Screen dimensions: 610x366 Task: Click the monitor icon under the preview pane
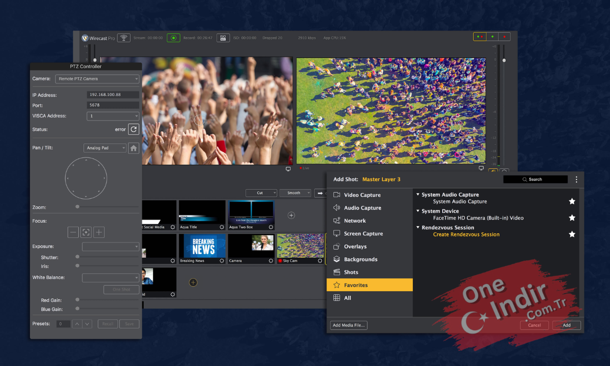(x=288, y=169)
